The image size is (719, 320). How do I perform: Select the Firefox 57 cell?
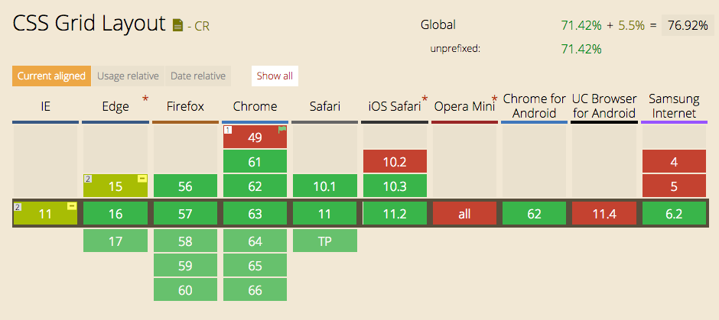coord(185,213)
